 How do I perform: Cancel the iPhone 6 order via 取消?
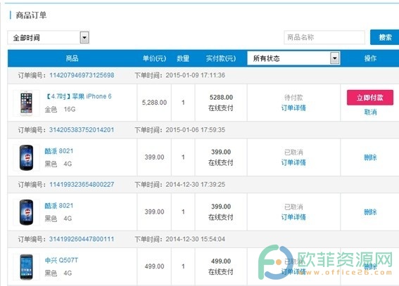[x=370, y=112]
